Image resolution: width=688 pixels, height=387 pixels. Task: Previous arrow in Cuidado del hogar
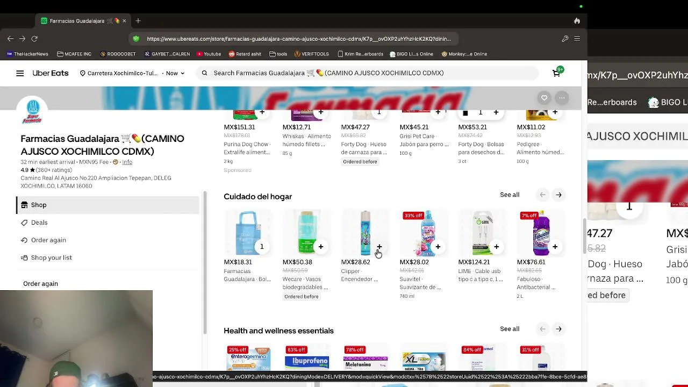coord(542,195)
